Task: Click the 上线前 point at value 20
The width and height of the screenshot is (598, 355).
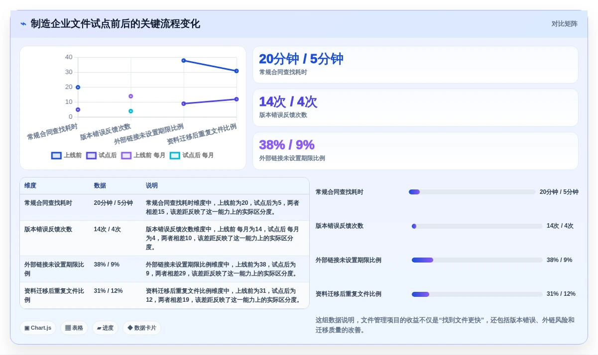Action: pos(78,88)
